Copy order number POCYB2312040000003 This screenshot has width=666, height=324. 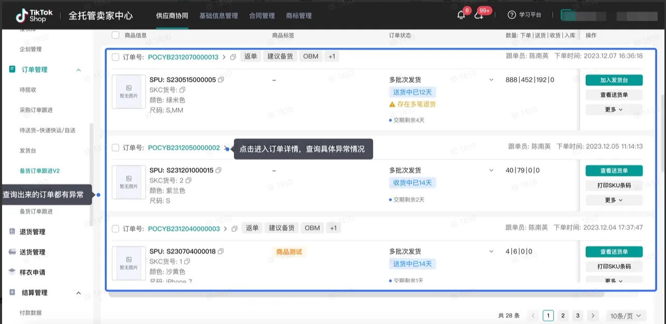point(234,229)
